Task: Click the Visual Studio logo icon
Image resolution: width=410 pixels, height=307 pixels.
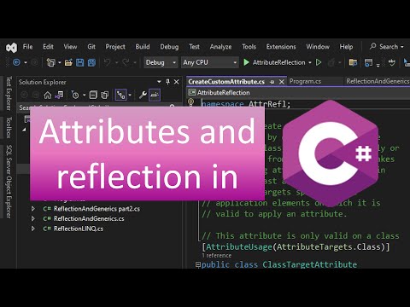Action: [11, 48]
